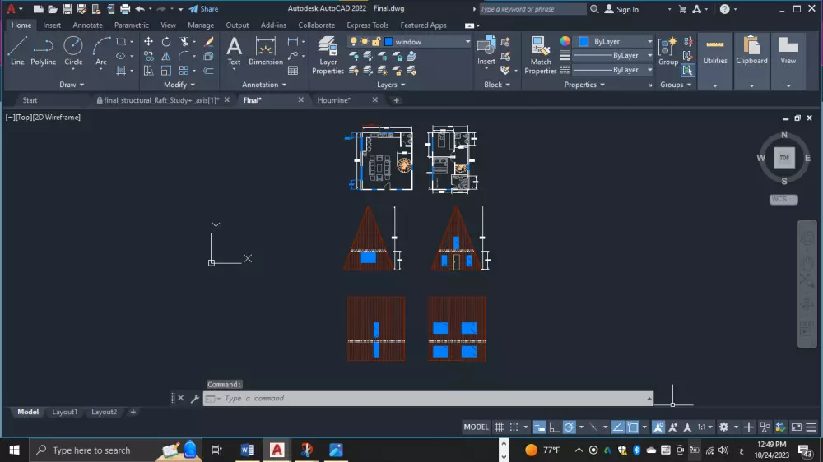Click the Text annotation tool

point(234,51)
